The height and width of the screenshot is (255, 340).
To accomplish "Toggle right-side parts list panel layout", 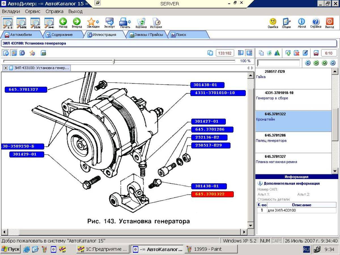I will click(249, 53).
